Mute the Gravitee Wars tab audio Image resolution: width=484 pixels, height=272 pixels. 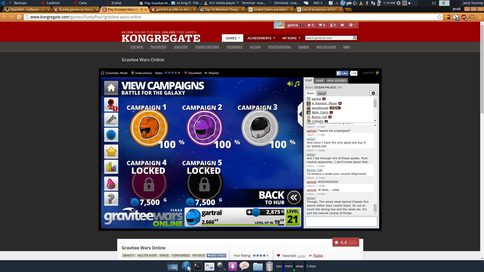coord(142,9)
